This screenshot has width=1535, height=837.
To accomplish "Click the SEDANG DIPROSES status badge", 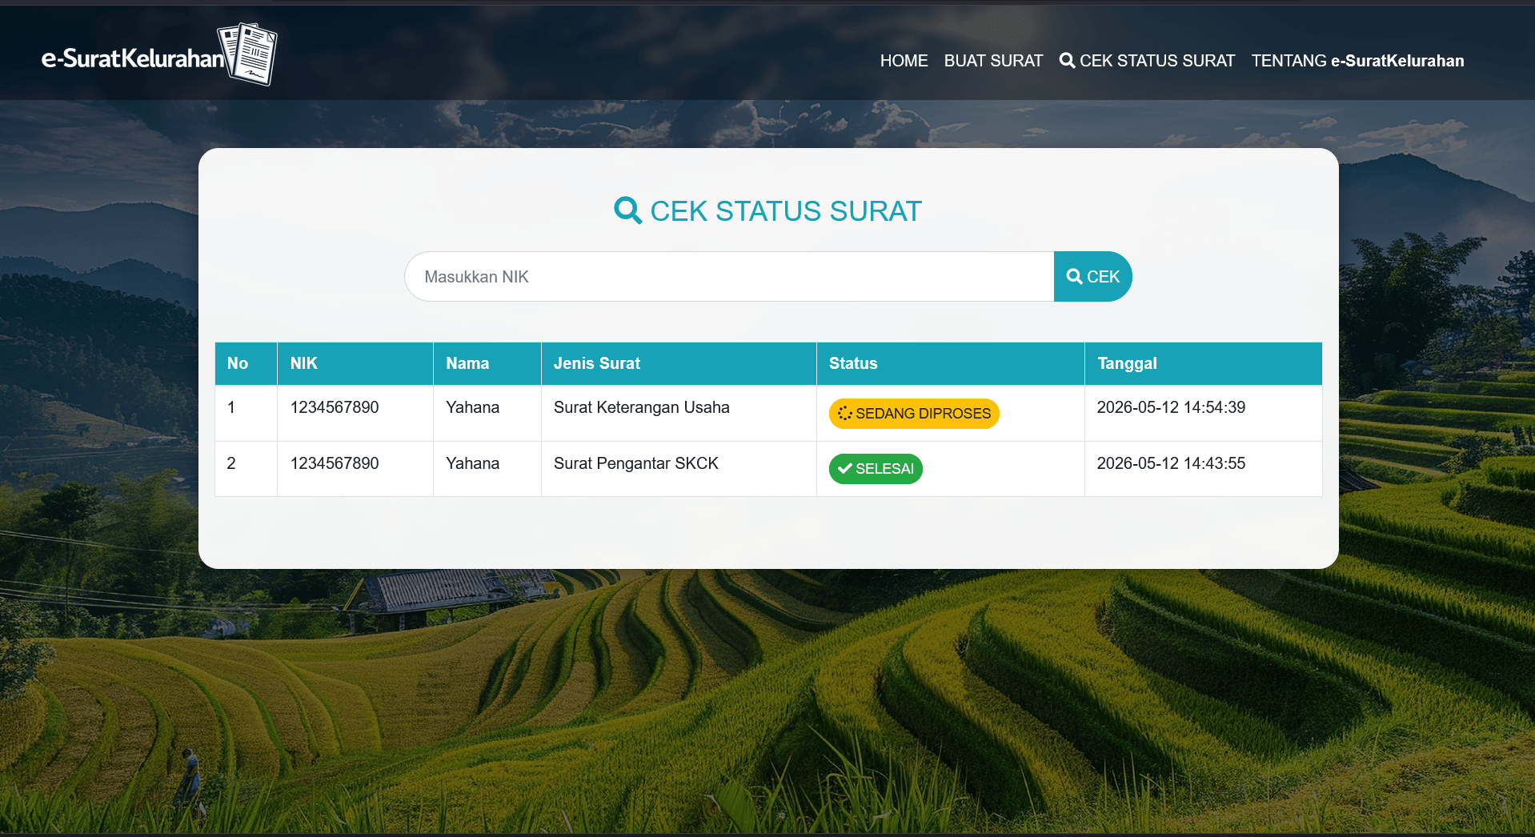I will (x=914, y=414).
